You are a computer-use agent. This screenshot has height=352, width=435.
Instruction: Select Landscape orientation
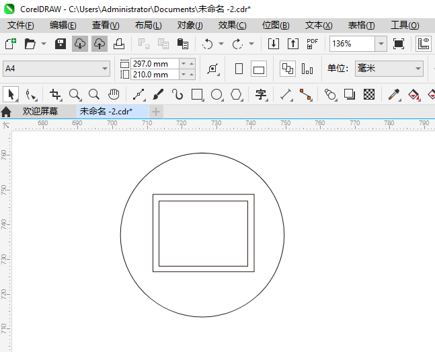coord(259,69)
